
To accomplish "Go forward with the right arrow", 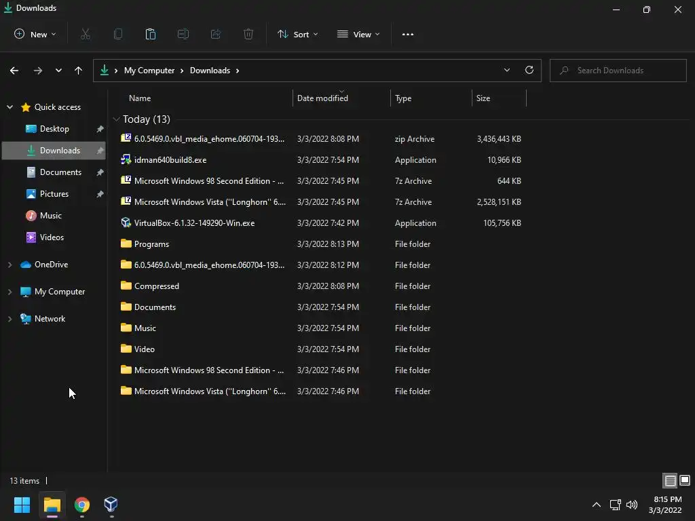I will [38, 71].
